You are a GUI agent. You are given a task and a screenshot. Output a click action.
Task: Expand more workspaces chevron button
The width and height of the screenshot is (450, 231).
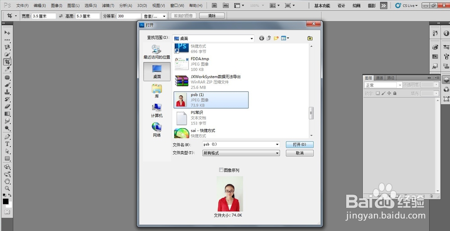(x=383, y=5)
